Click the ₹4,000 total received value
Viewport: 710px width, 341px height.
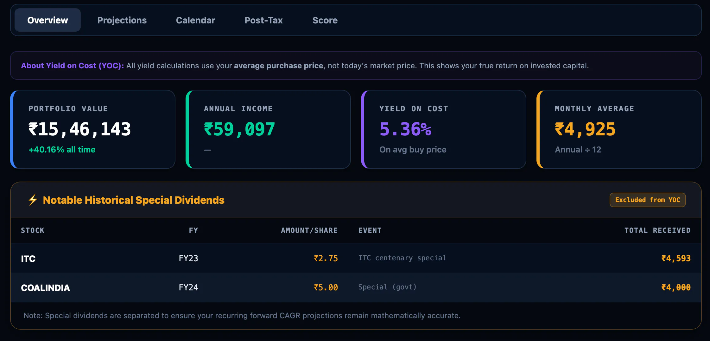pos(676,288)
